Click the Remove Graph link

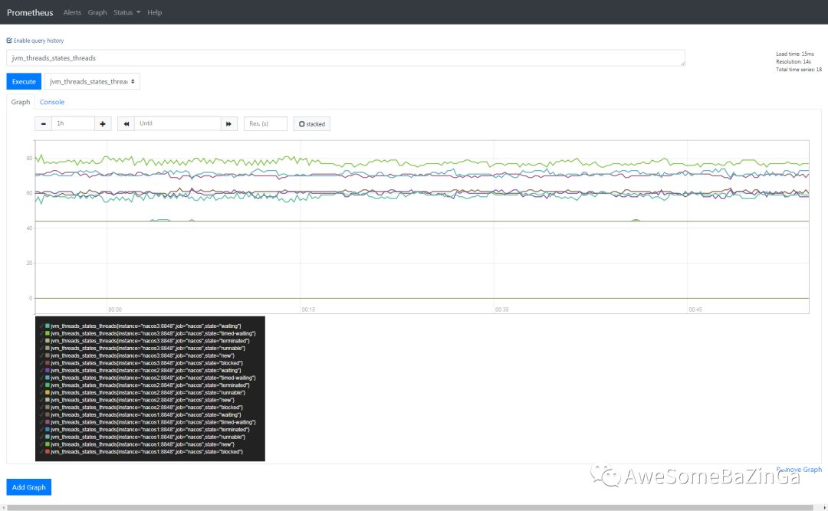[799, 470]
